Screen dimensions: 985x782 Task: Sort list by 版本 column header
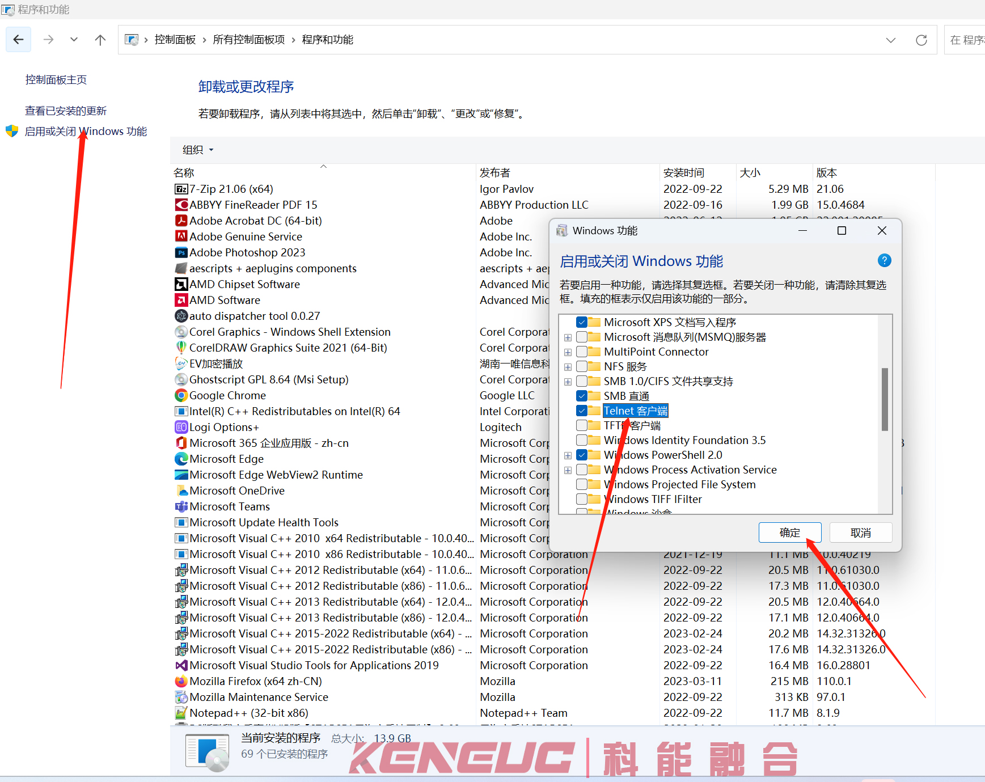click(873, 172)
